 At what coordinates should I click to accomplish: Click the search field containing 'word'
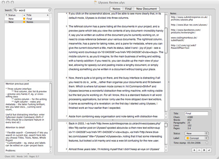[32, 10]
